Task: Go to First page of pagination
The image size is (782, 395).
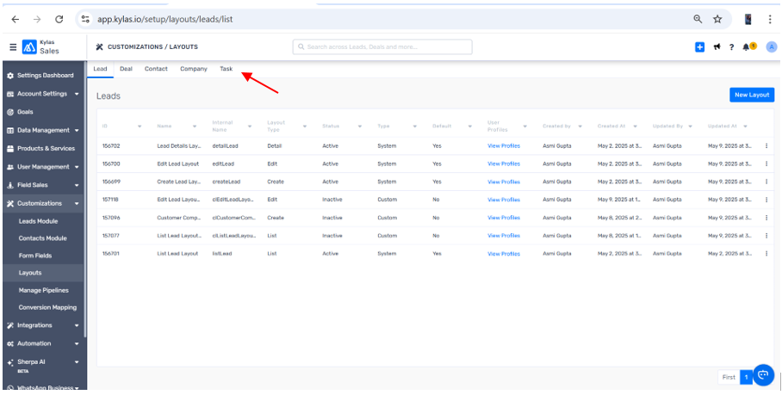Action: (x=729, y=377)
